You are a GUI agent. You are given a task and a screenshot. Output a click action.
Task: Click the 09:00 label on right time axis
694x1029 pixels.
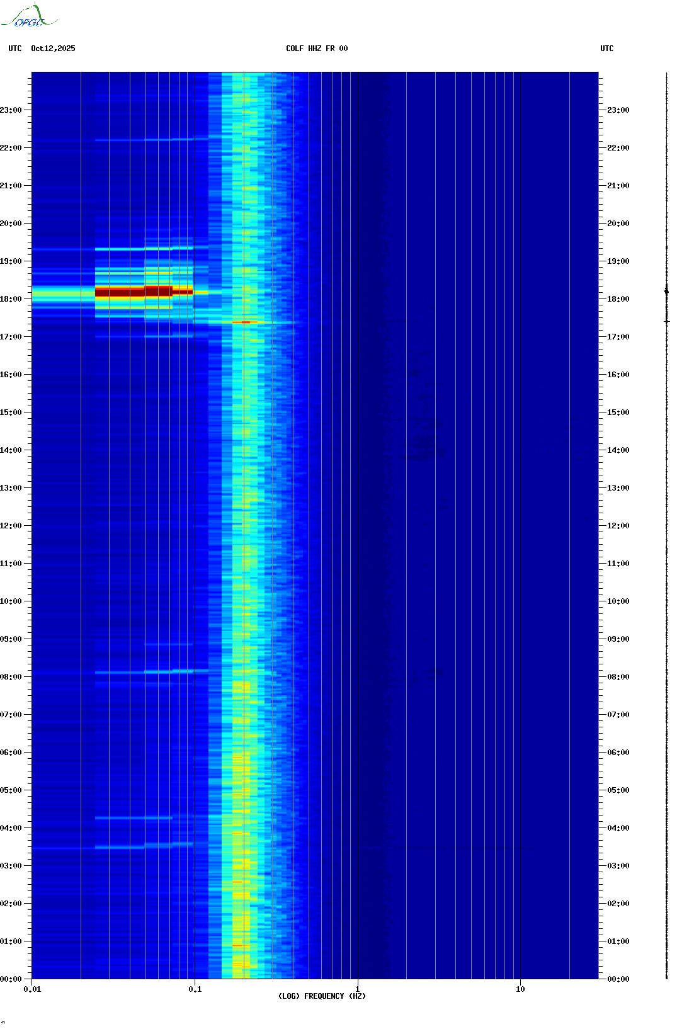coord(618,639)
